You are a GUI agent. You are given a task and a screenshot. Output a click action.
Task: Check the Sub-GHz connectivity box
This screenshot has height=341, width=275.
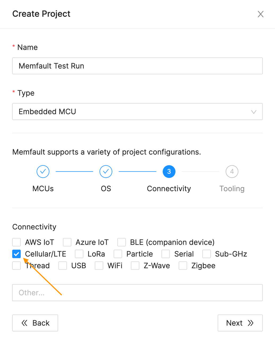(207, 254)
